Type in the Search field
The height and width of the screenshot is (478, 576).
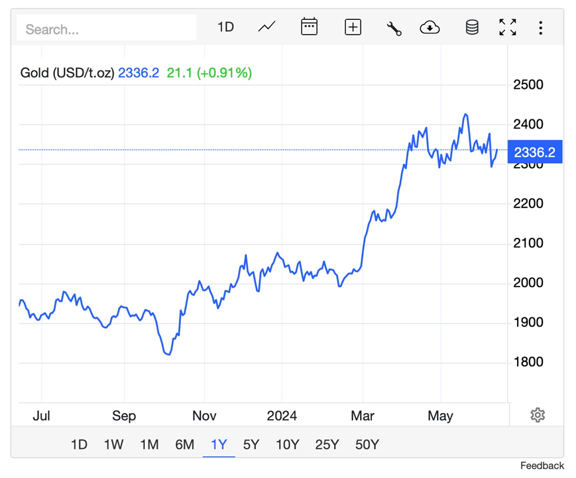[x=106, y=29]
